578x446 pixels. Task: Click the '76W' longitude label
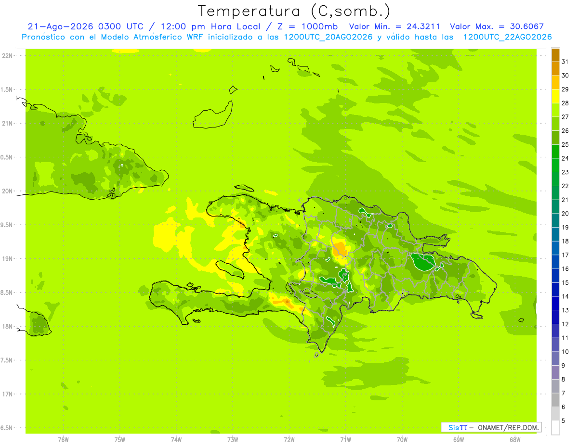[64, 439]
